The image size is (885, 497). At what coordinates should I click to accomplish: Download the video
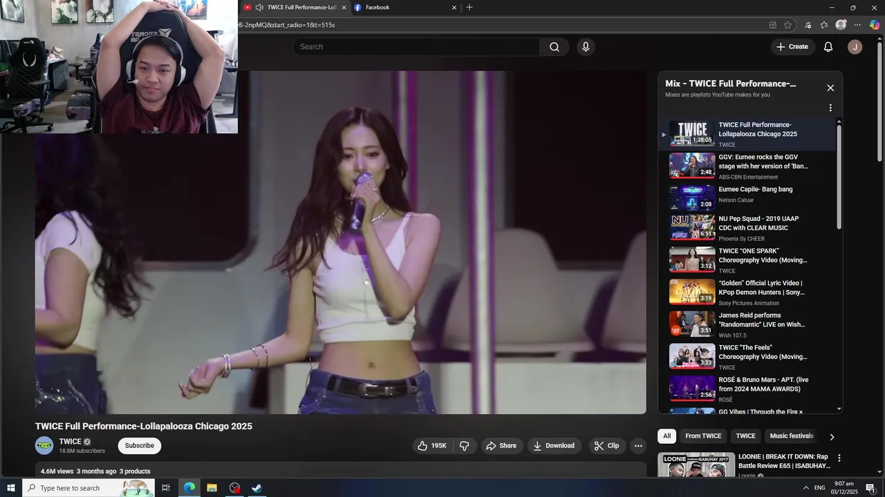click(x=554, y=446)
